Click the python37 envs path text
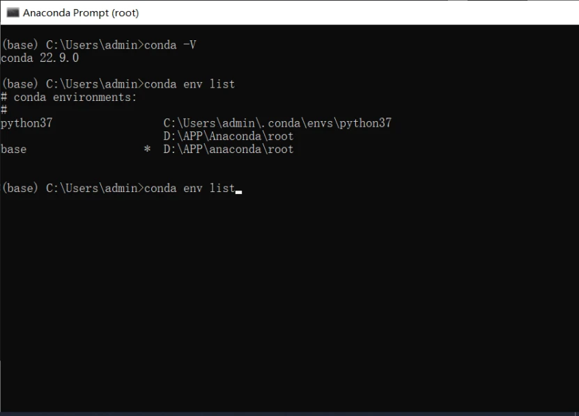 coord(277,123)
